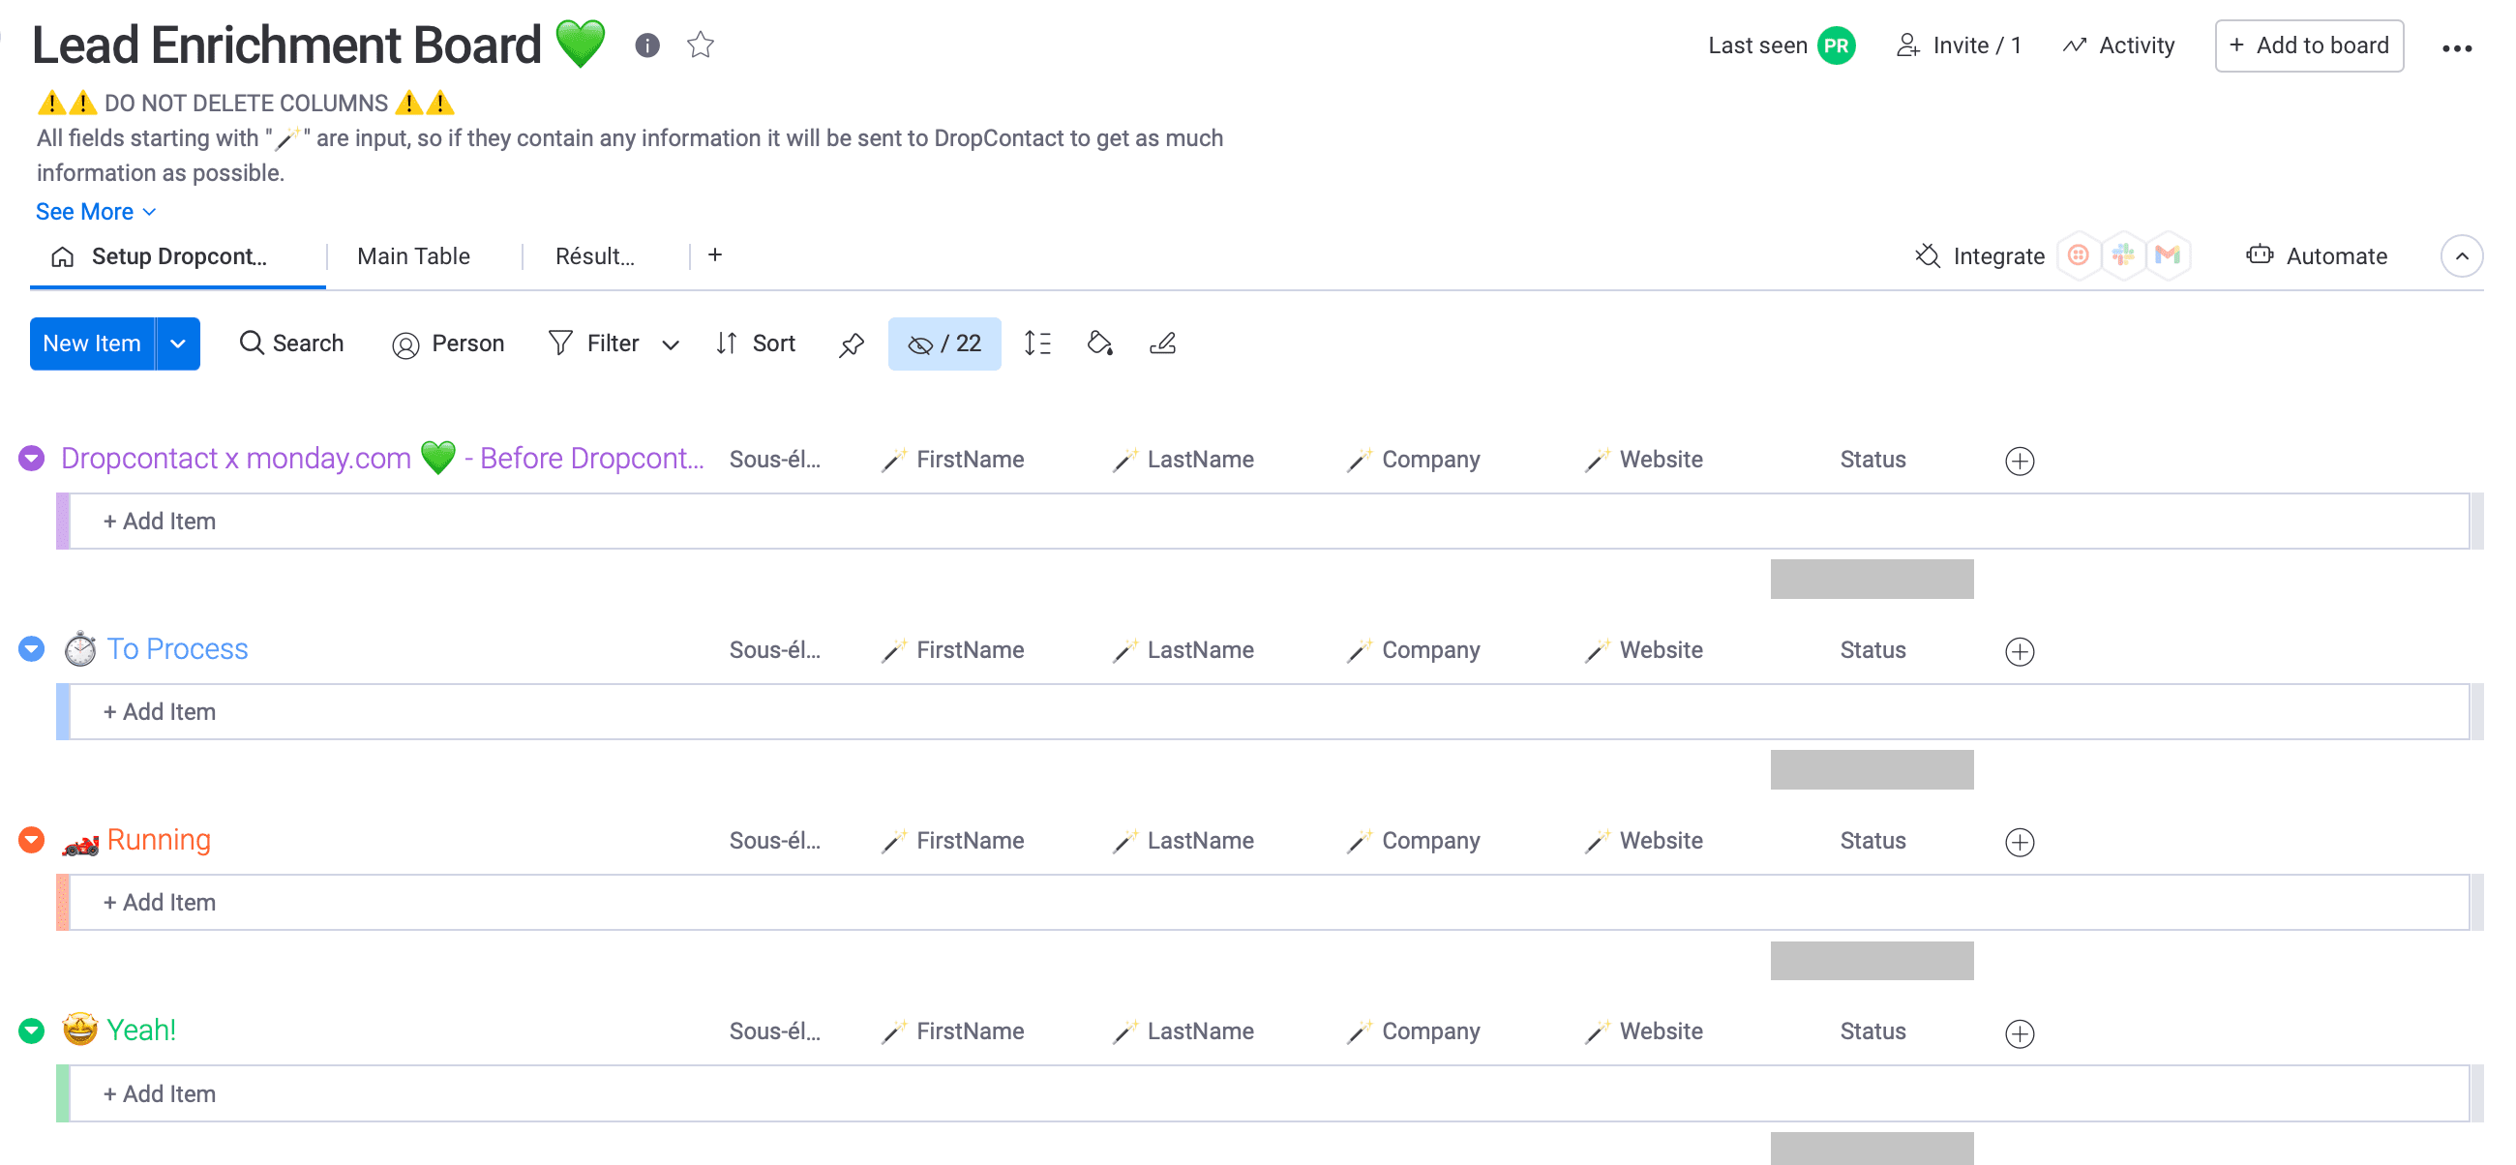Add a new board view with plus
Image resolution: width=2516 pixels, height=1165 pixels.
(715, 254)
